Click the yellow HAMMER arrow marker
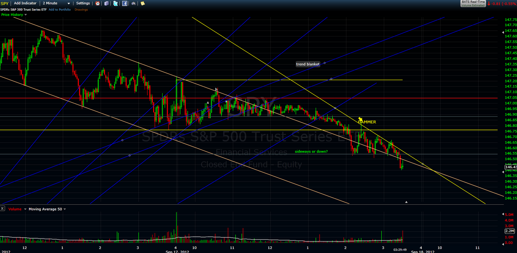517x253 pixels. (x=360, y=119)
